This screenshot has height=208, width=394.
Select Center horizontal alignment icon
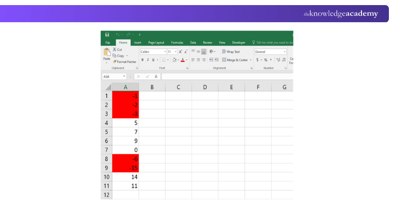[x=198, y=60]
